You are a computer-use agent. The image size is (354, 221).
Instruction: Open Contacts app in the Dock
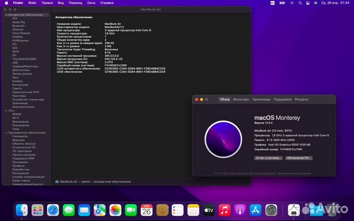[162, 210]
